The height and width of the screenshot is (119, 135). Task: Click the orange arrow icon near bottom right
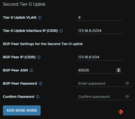pos(121,112)
